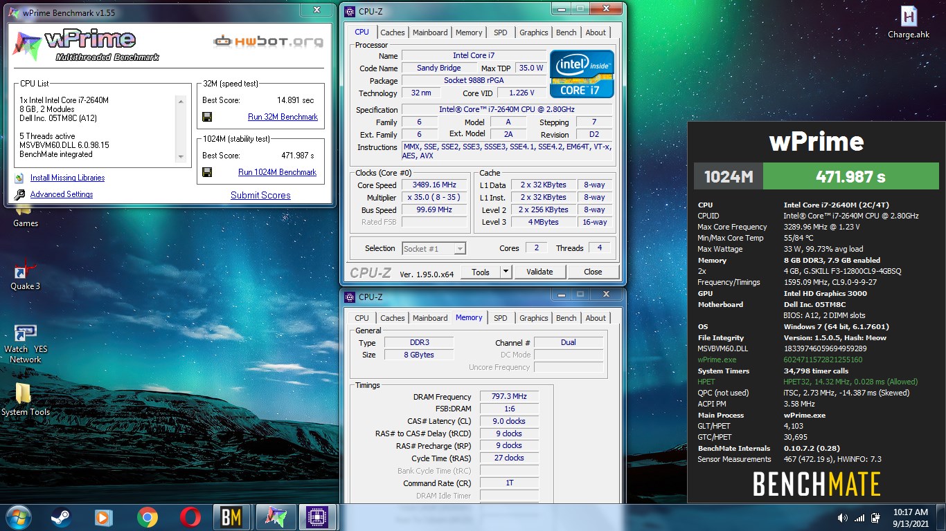
Task: Select the SPD tab in top CPU-Z window
Action: click(x=500, y=32)
